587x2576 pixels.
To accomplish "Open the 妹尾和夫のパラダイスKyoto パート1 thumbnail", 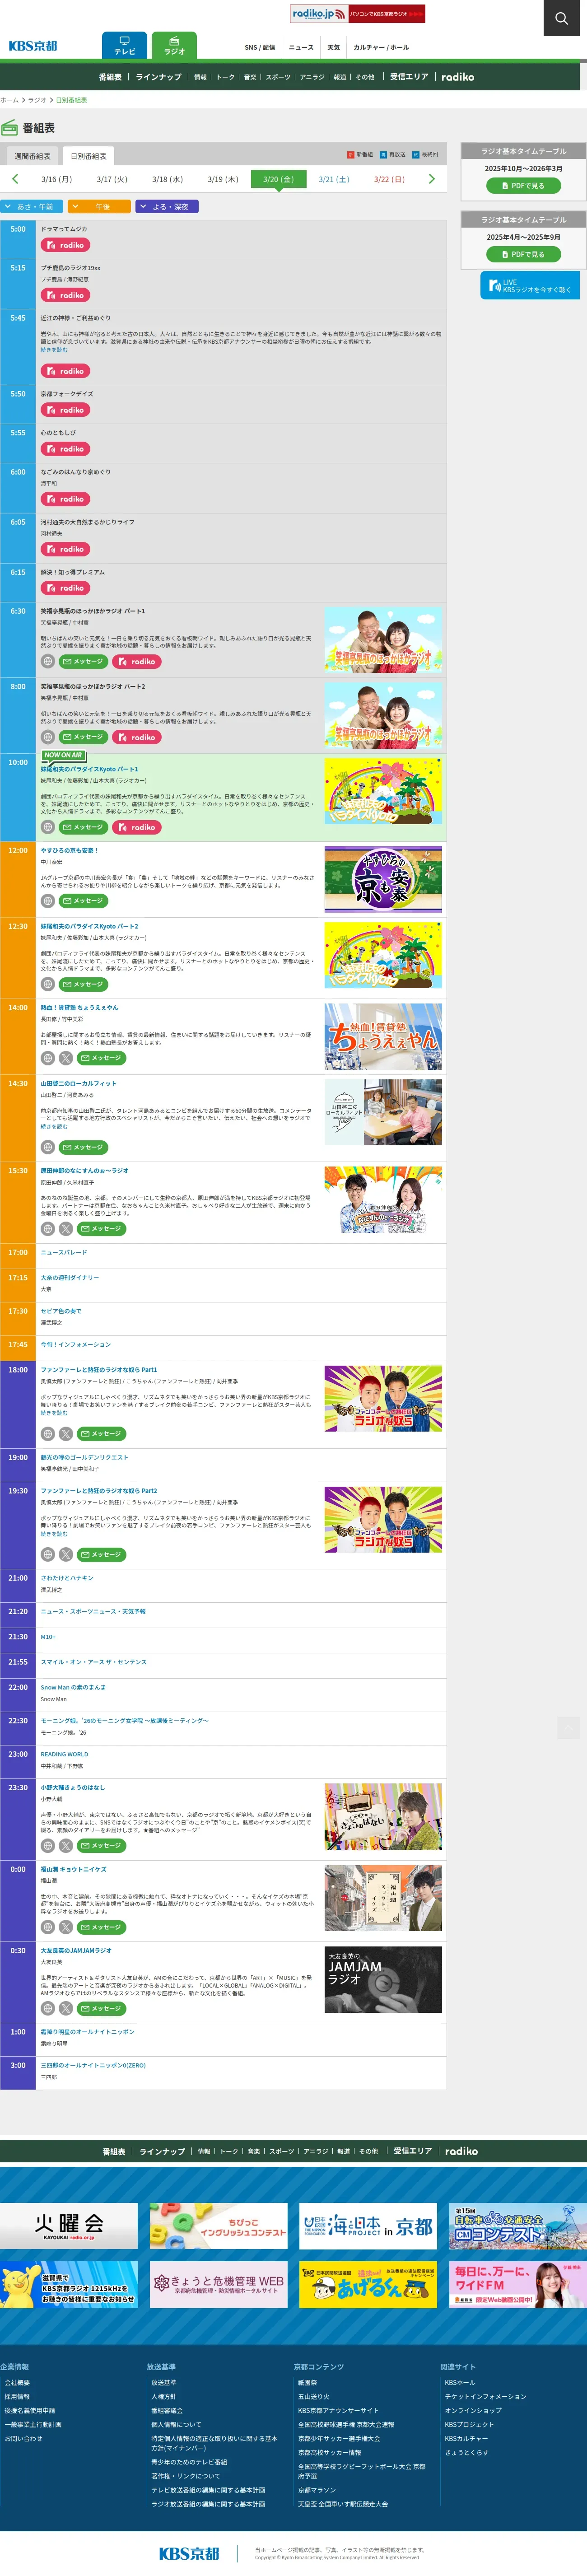I will pyautogui.click(x=383, y=791).
